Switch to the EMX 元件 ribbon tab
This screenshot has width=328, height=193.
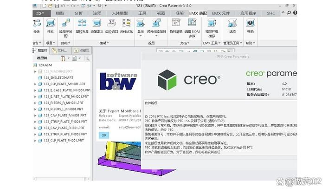pos(221,13)
